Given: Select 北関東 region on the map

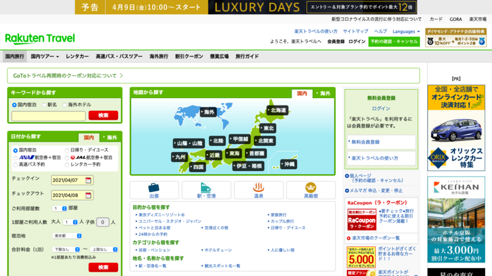Looking at the screenshot, I should [x=265, y=141].
